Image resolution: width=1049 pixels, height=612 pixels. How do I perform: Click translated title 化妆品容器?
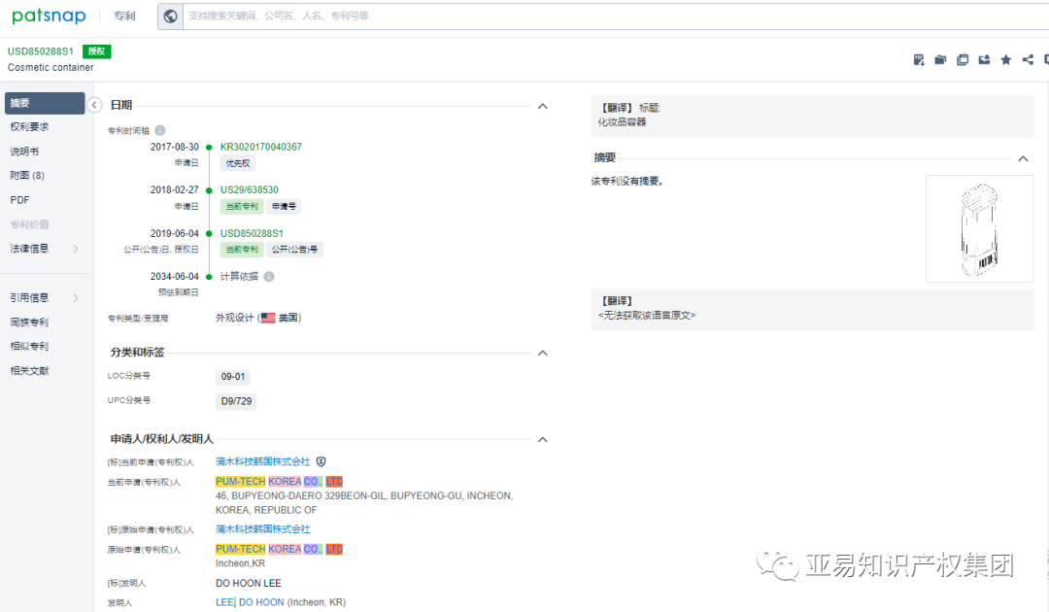pos(623,121)
